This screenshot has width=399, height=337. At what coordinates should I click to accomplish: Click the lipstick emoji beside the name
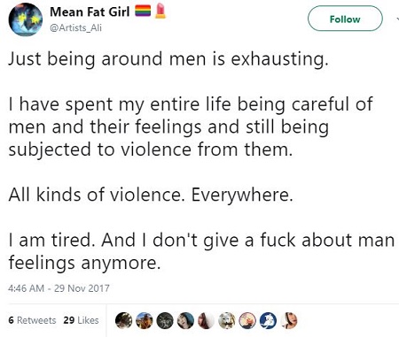pos(160,11)
